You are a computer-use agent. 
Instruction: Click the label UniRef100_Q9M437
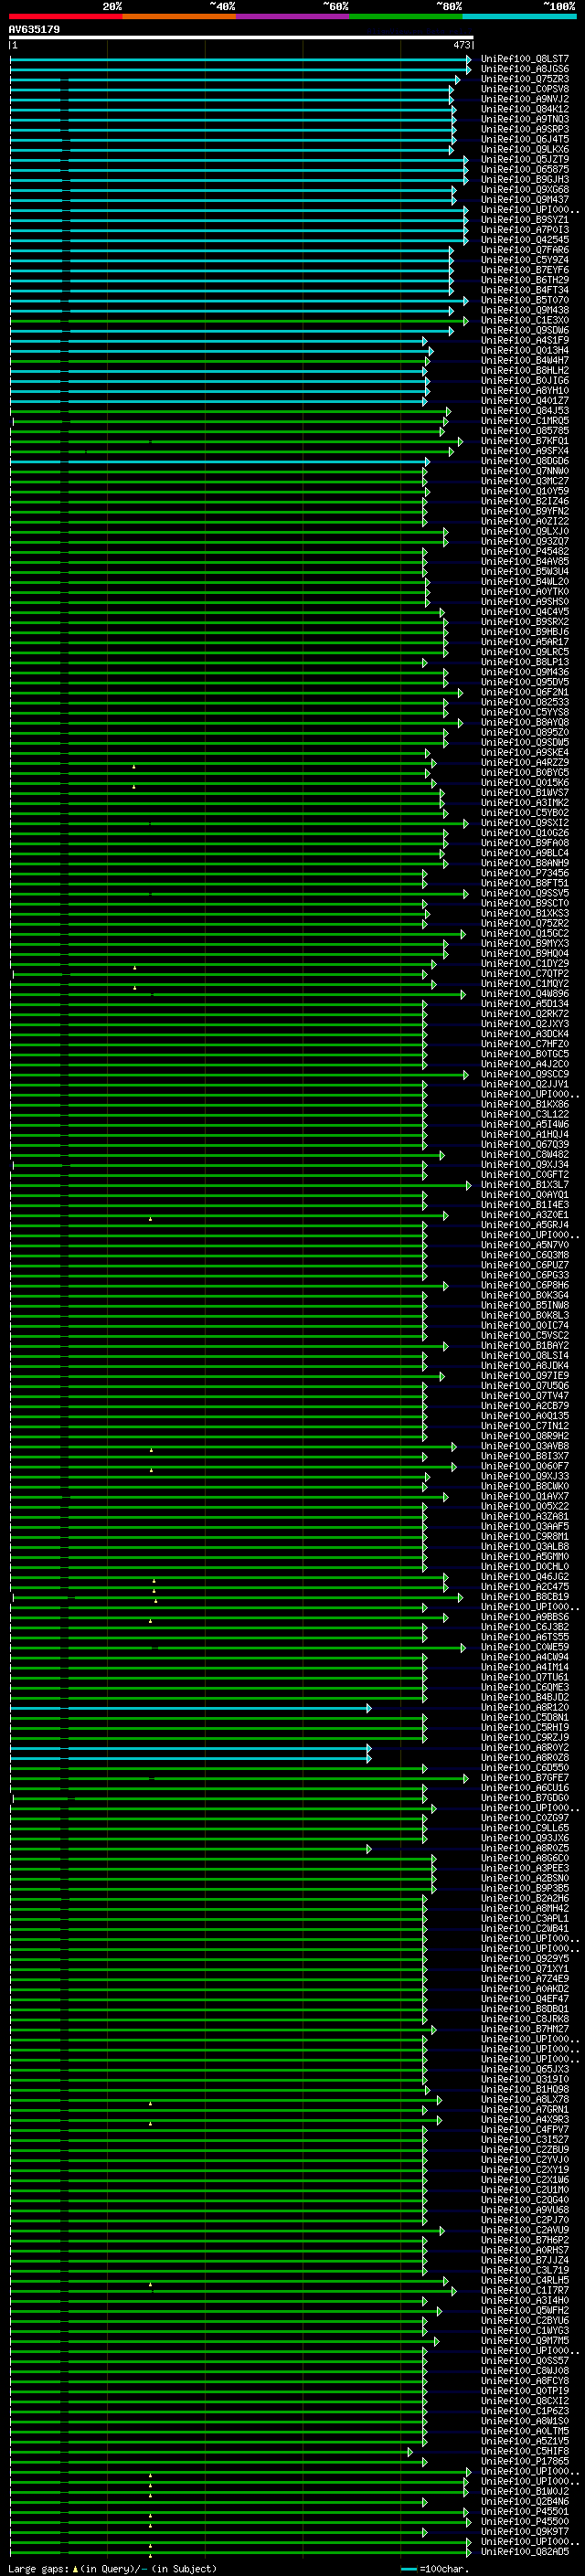[x=525, y=199]
